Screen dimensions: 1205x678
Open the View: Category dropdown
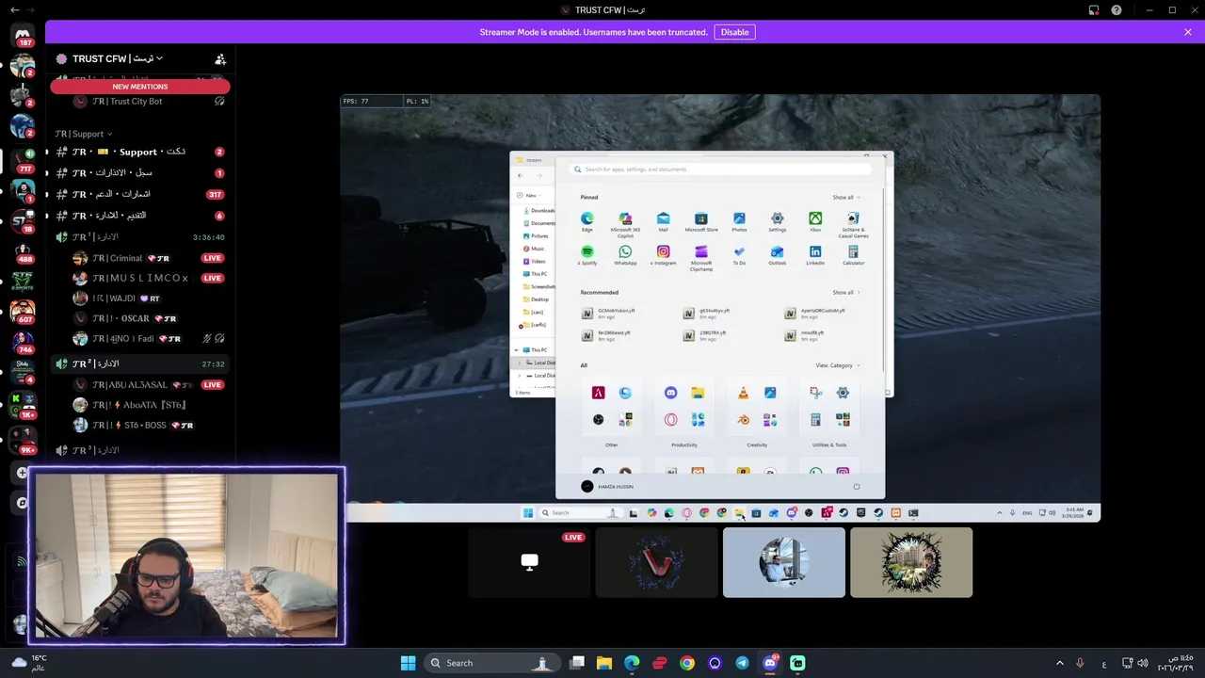[837, 365]
